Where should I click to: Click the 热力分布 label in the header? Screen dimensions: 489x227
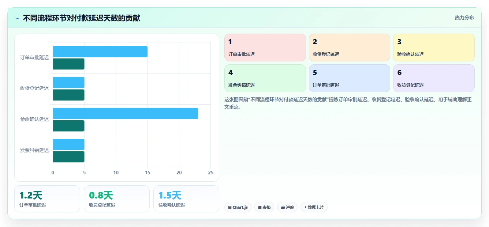pos(464,18)
